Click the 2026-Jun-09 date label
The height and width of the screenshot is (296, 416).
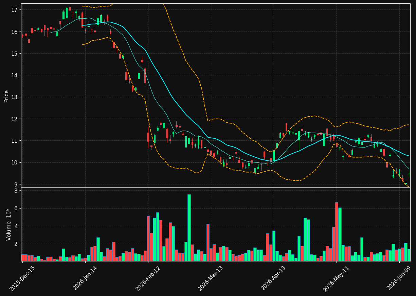coord(399,278)
